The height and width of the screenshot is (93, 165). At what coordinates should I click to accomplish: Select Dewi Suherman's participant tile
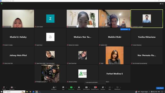[x=82, y=55]
